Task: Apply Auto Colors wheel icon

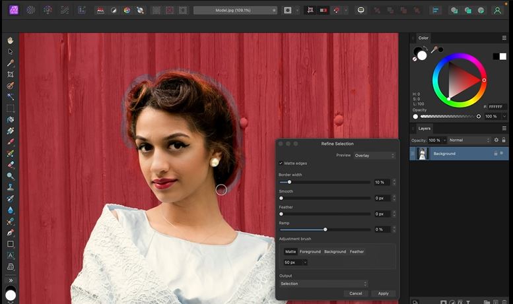Action: coord(127,11)
